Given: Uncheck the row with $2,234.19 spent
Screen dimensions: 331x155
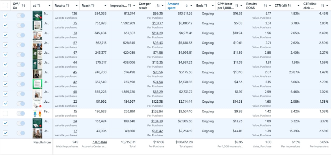Looking at the screenshot, I should [x=5, y=133].
